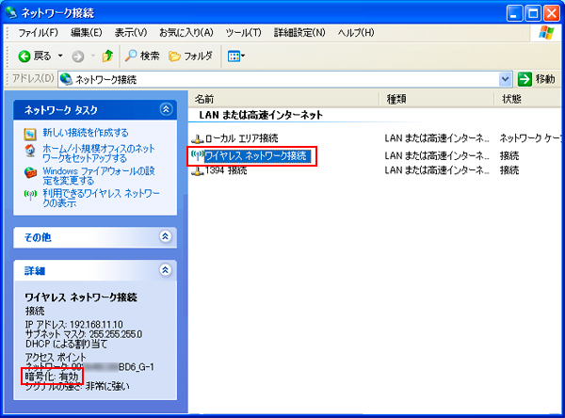Viewport: 565px width, 418px height.
Task: Click the 接続 status in the 1394 接続 row
Action: click(x=509, y=170)
